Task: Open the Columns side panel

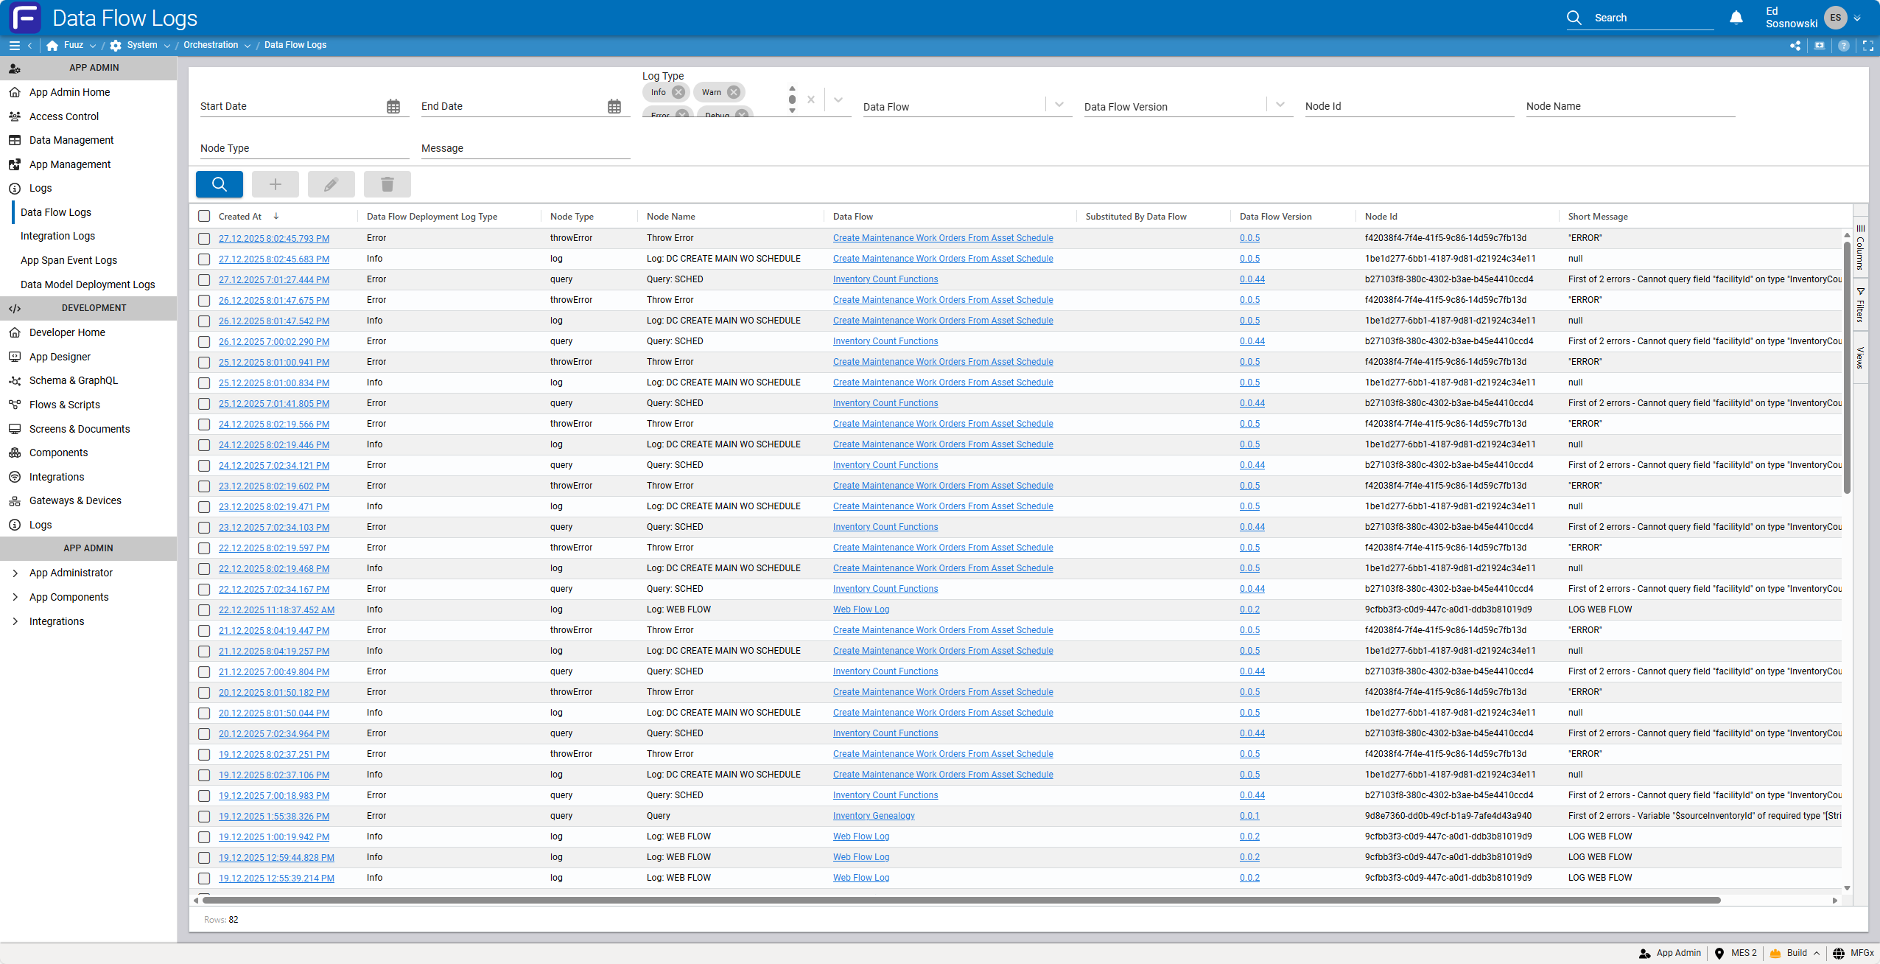Action: tap(1861, 248)
